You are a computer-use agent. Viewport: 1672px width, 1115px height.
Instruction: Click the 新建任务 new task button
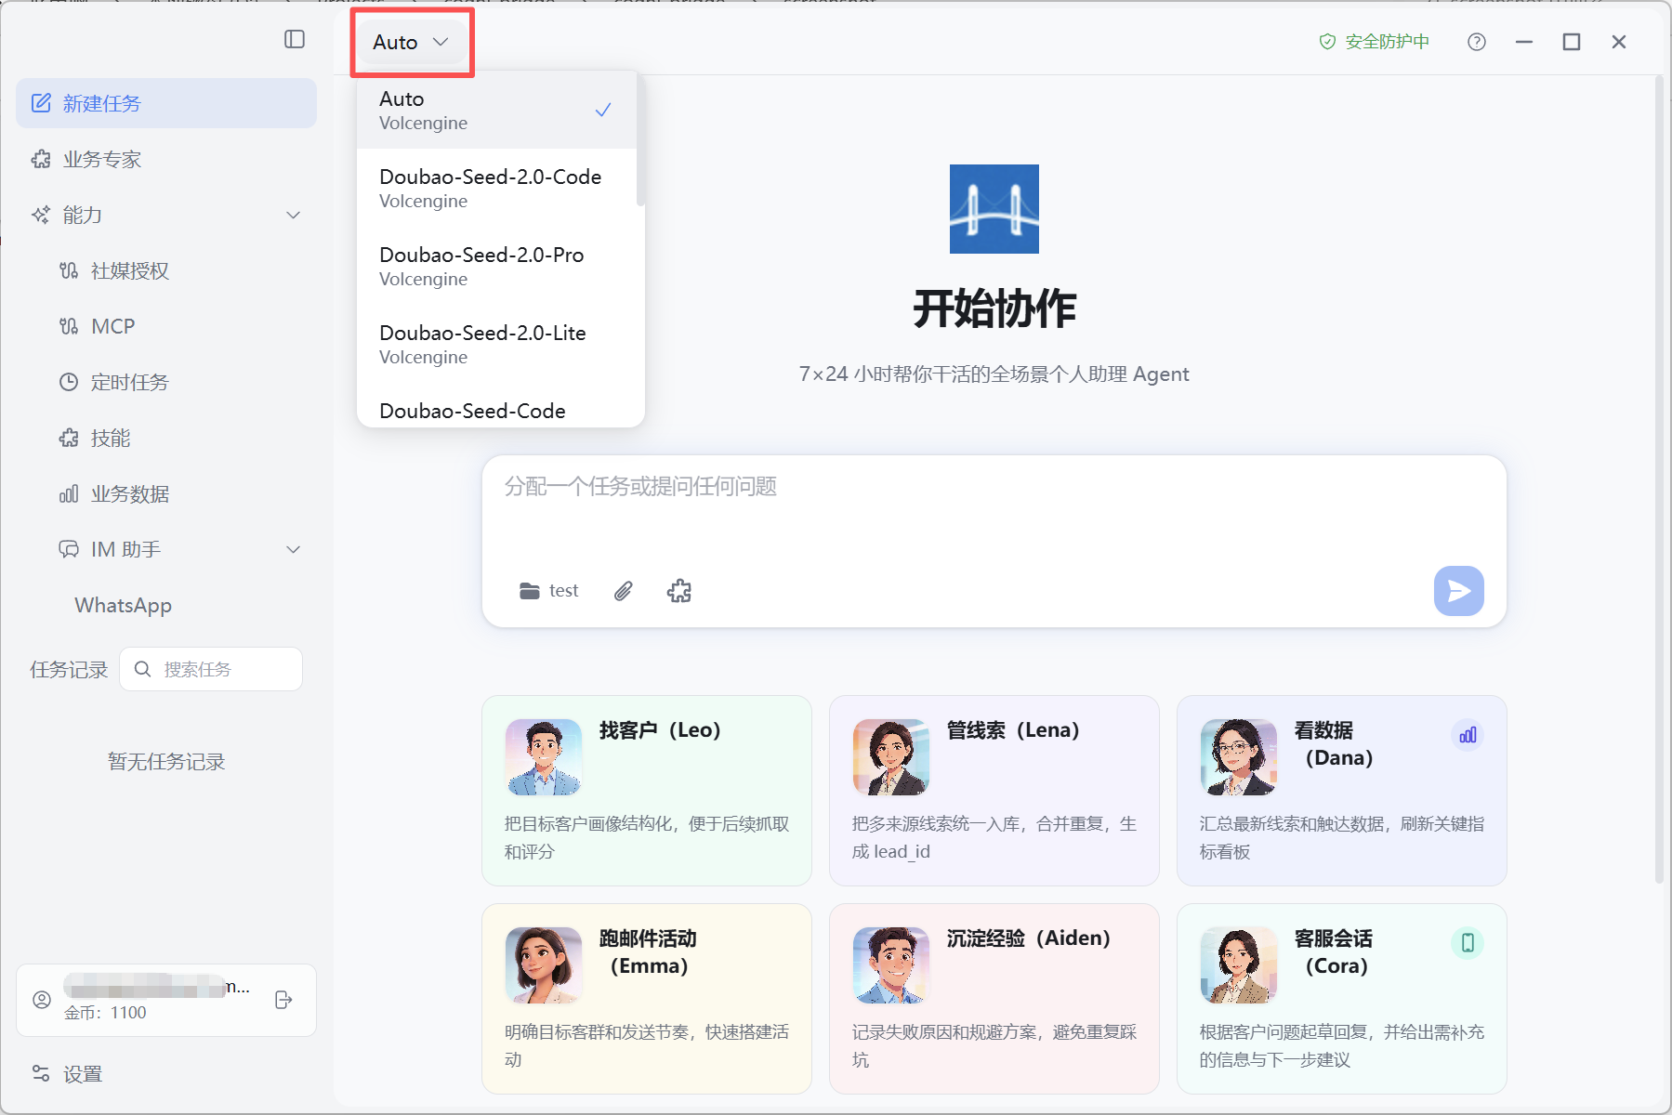pyautogui.click(x=166, y=103)
